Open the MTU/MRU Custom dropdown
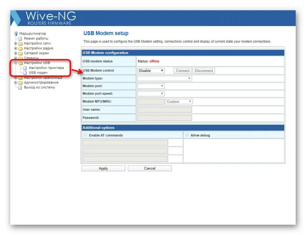306x235 pixels. (179, 102)
